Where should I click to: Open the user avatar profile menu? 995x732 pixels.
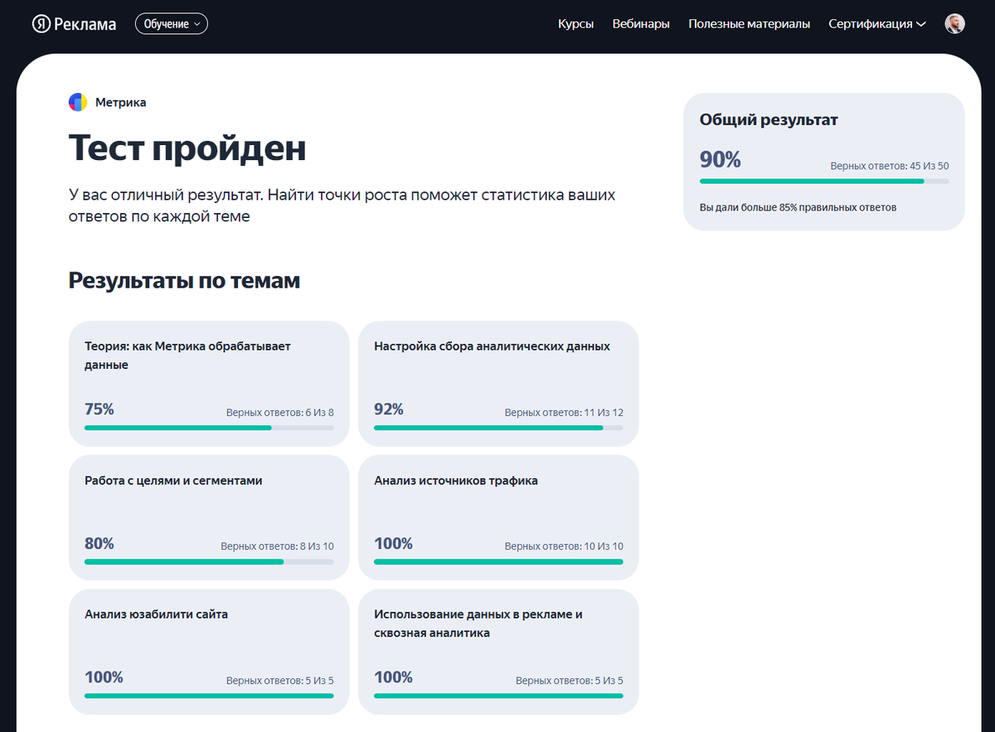click(954, 24)
